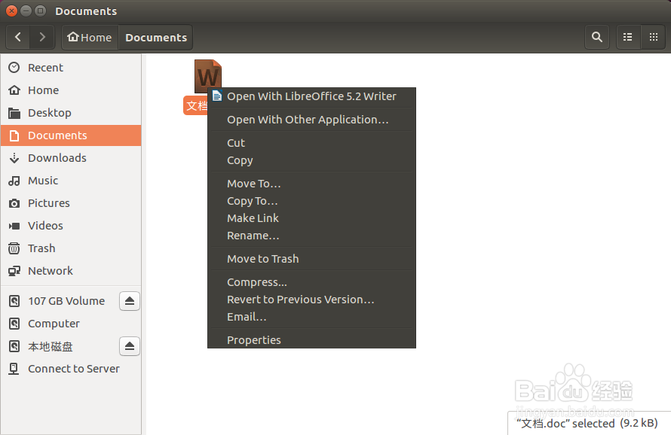Choose Move To… in context menu
Image resolution: width=671 pixels, height=435 pixels.
311,184
